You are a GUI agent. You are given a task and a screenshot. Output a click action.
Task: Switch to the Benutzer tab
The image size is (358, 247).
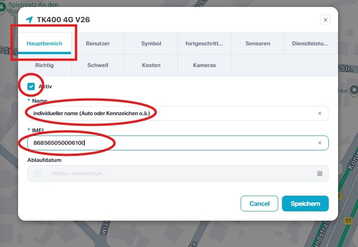[x=97, y=44]
